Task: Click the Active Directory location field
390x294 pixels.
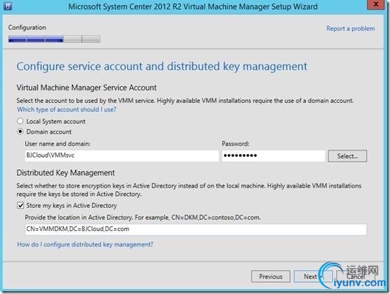Action: 196,229
